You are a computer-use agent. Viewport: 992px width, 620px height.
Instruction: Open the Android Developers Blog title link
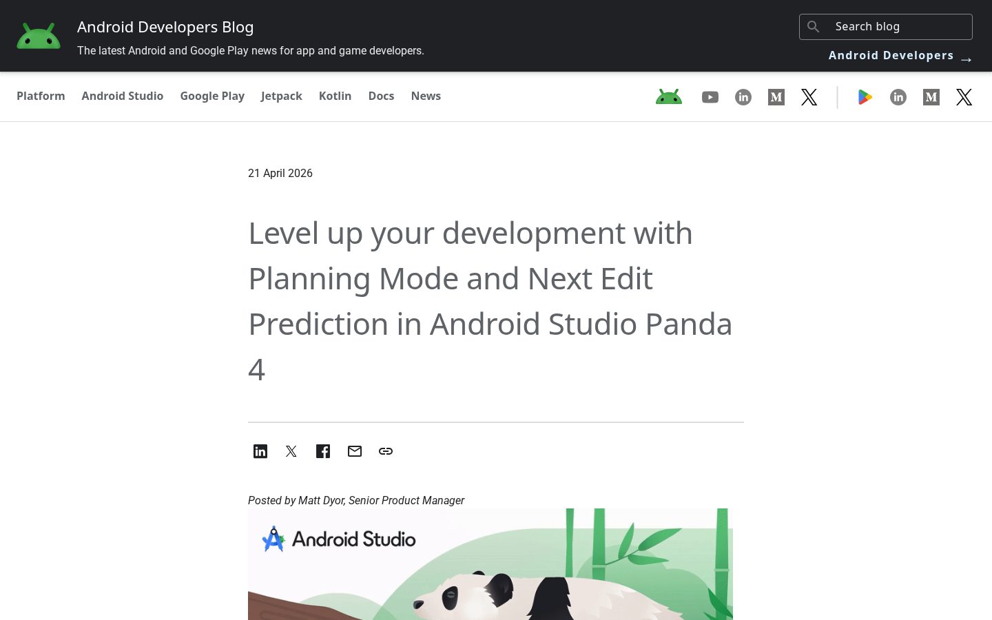point(165,27)
